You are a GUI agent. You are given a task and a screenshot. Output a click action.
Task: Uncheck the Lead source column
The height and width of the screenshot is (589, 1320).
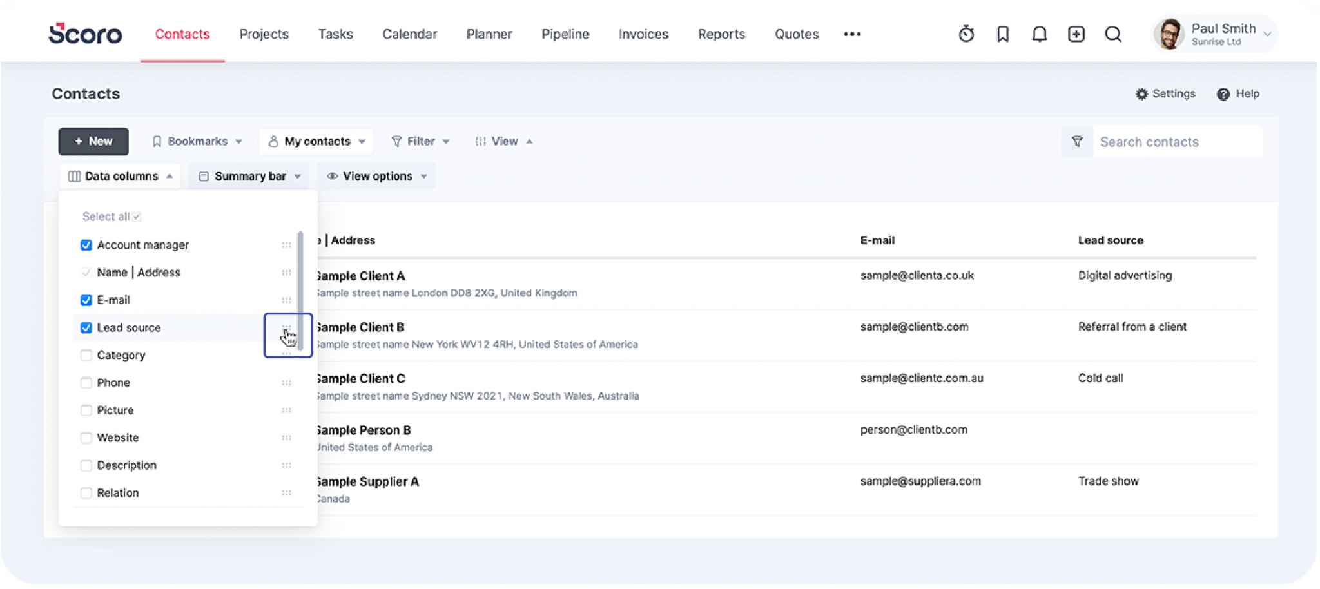[x=86, y=328]
